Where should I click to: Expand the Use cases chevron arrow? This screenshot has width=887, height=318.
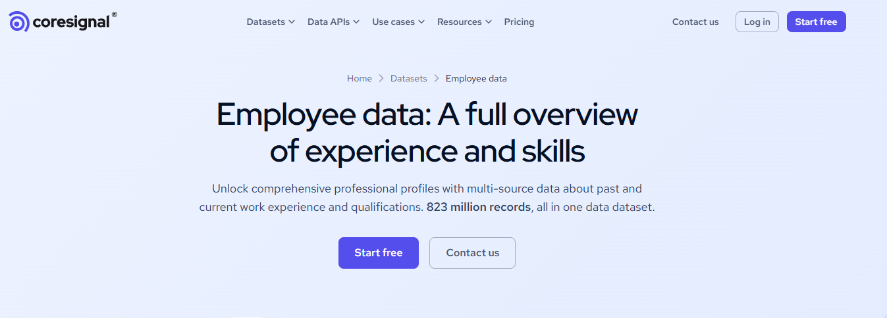tap(421, 22)
